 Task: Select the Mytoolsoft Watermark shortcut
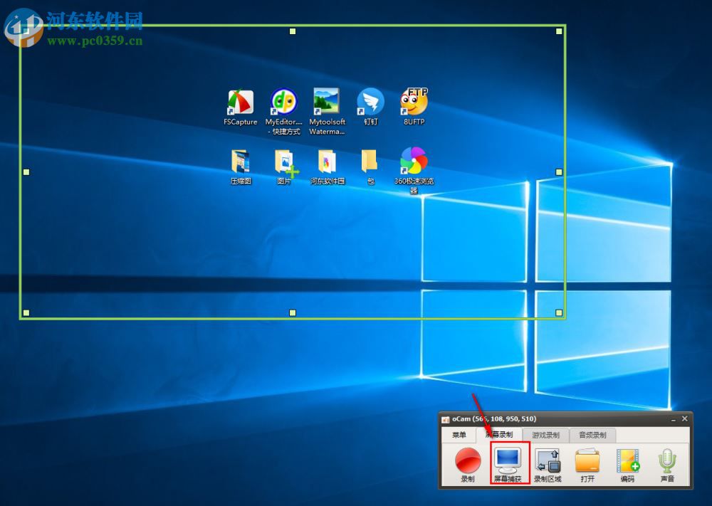[x=327, y=112]
